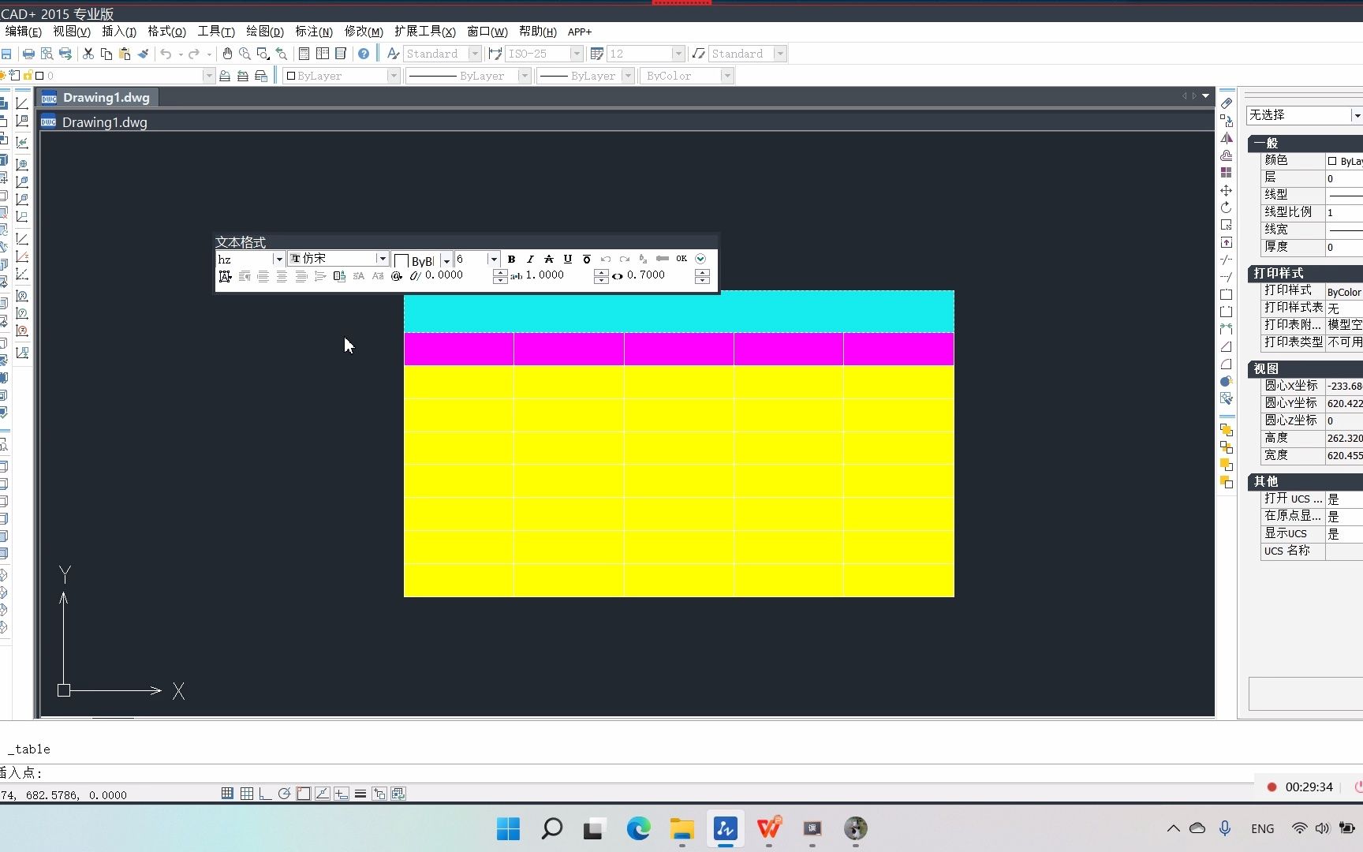Open the text color ByBlock dropdown

(446, 260)
